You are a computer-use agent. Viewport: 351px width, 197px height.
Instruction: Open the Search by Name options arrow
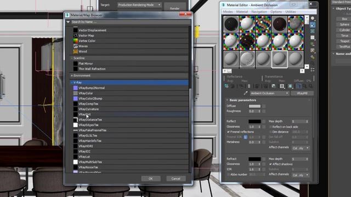pyautogui.click(x=68, y=22)
